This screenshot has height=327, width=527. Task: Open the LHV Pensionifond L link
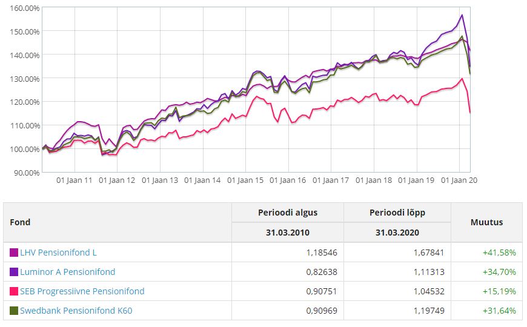point(58,253)
